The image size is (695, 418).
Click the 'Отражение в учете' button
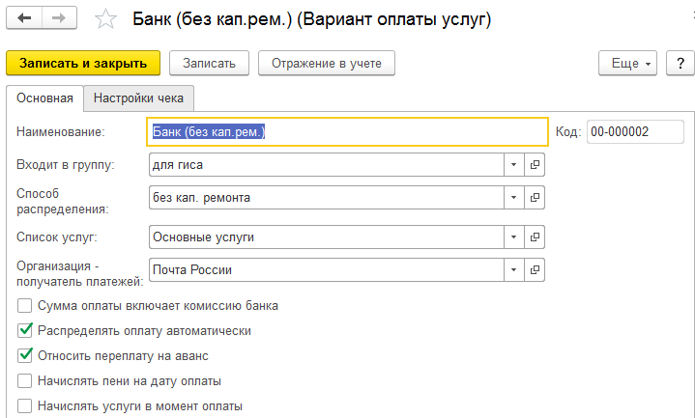tap(326, 64)
